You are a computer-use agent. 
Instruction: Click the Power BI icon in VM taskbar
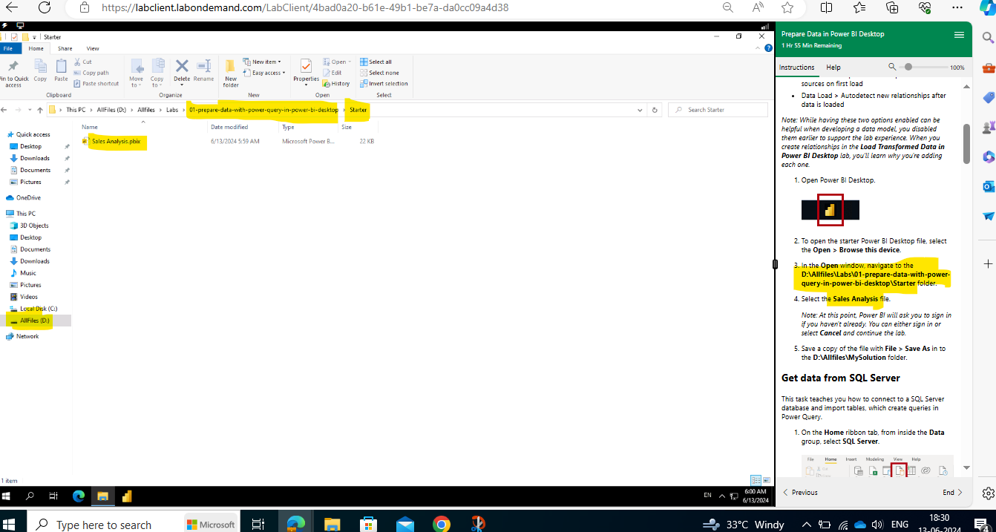127,496
